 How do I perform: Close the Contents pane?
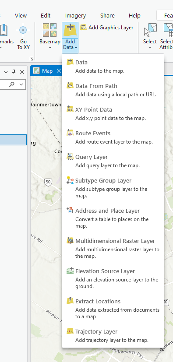click(22, 72)
